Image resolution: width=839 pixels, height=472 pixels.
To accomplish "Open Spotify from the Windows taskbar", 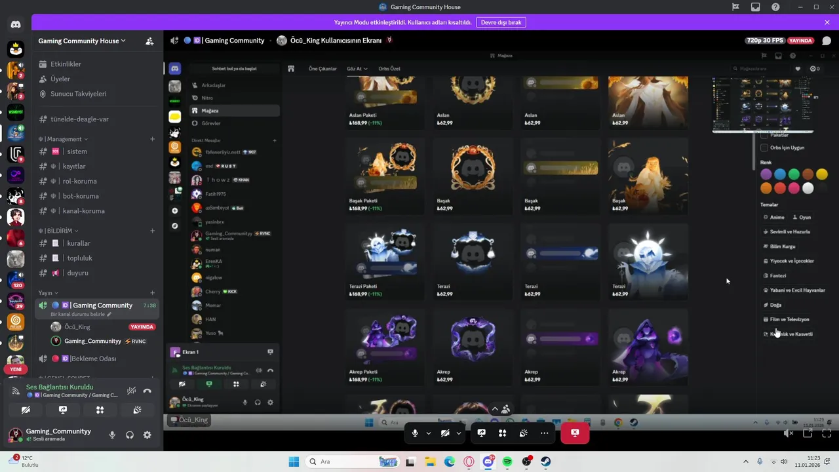I will pyautogui.click(x=507, y=462).
